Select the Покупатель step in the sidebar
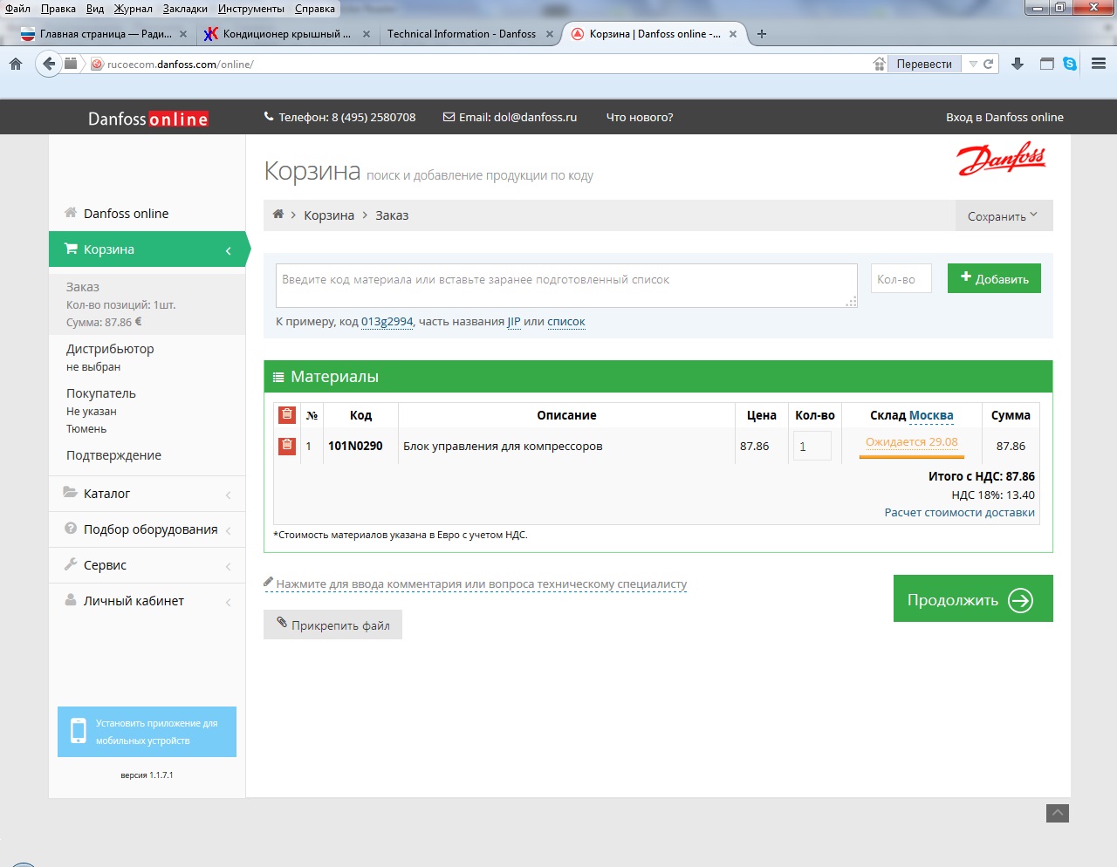Viewport: 1117px width, 867px height. [x=101, y=393]
